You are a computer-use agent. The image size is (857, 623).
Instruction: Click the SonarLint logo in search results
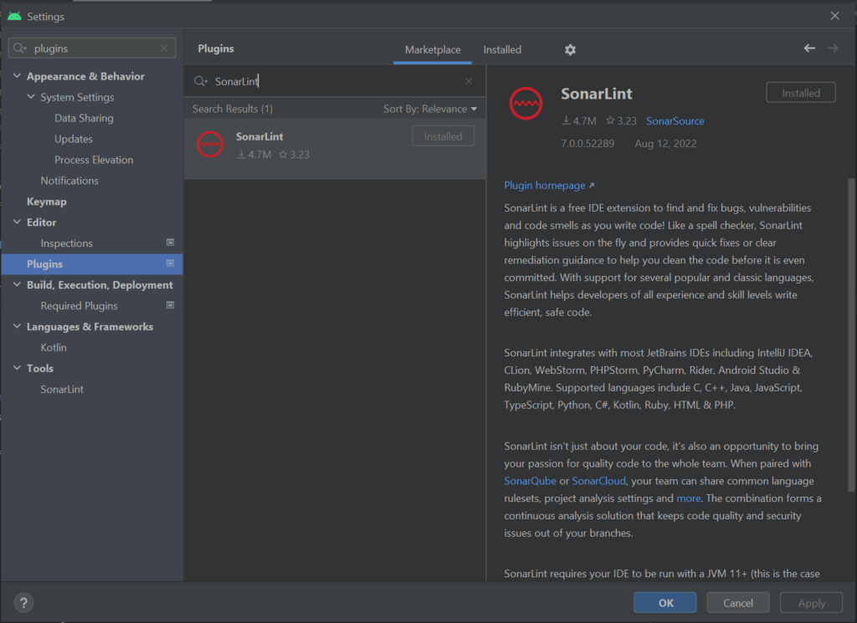pos(210,145)
